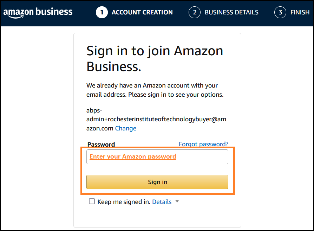Viewport: 314px width, 231px height.
Task: Select the FINISH step label
Action: (300, 13)
